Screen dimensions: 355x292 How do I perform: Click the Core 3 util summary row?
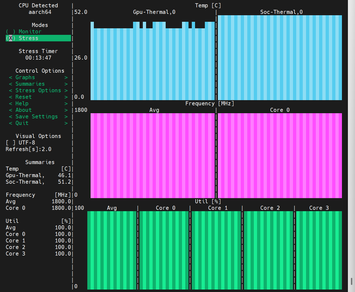[38, 254]
